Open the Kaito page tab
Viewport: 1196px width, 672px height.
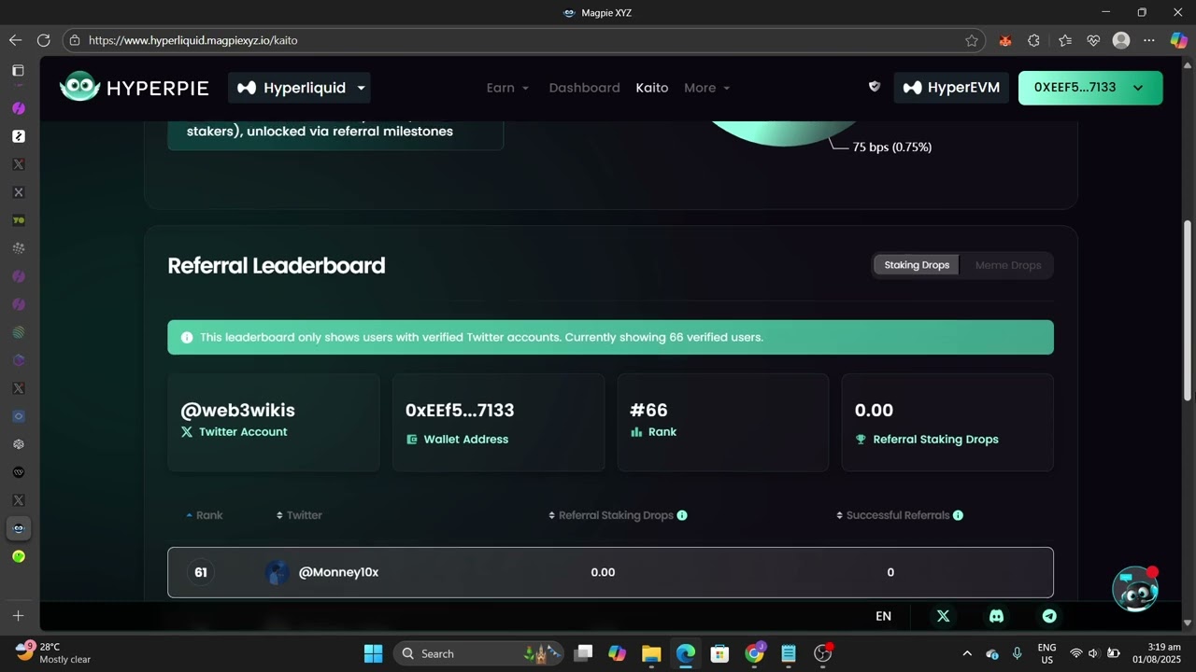pos(651,88)
